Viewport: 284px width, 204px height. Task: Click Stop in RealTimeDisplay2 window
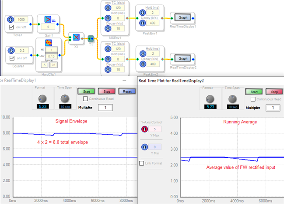click(274, 92)
